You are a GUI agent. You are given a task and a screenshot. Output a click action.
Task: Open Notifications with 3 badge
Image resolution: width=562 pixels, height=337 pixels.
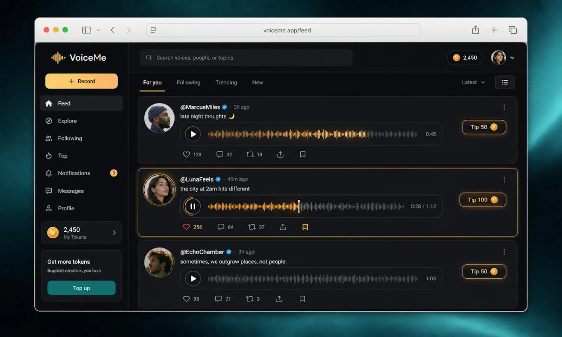81,173
